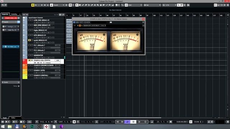
Task: Select the Draw pencil tool
Action: (83, 5)
